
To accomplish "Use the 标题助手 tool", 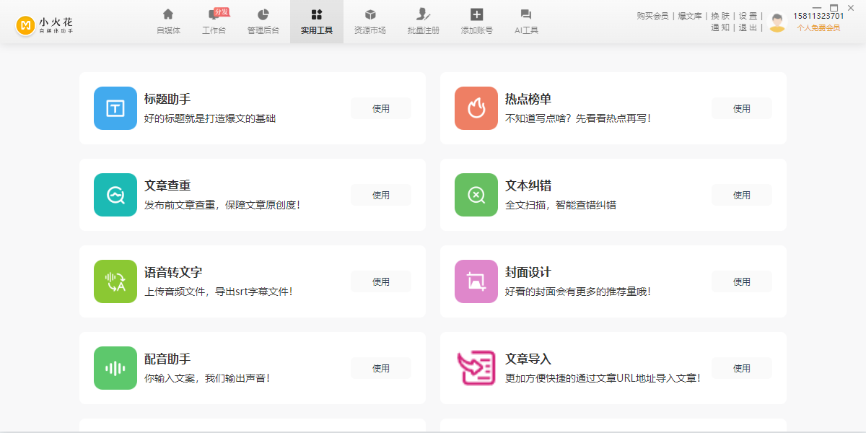I will pos(381,108).
